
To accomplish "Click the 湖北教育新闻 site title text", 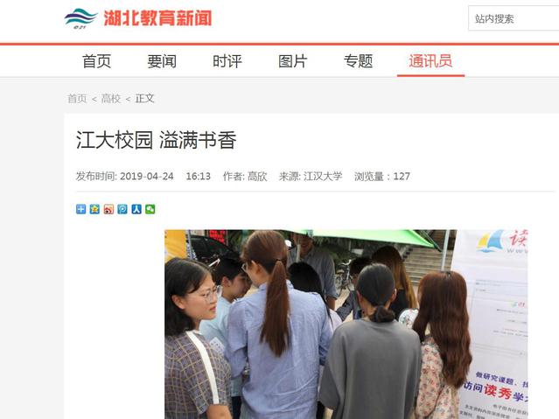I will 158,18.
